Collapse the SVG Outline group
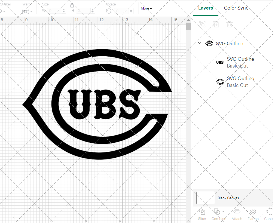 coord(200,43)
